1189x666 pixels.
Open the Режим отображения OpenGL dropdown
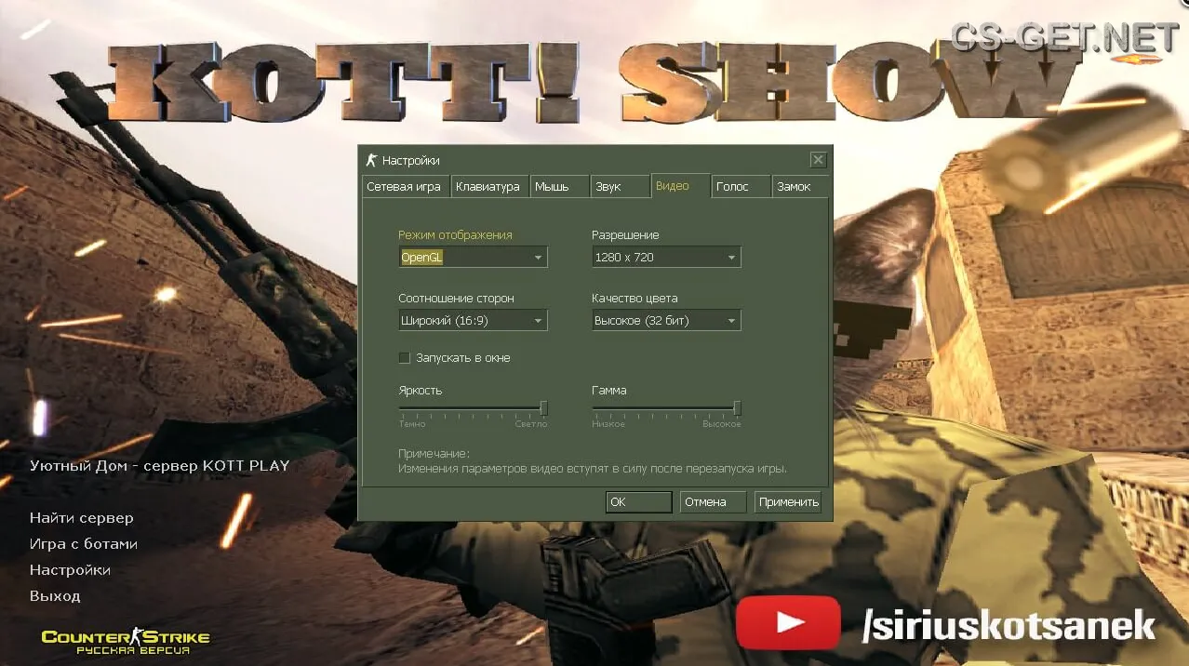click(x=473, y=257)
